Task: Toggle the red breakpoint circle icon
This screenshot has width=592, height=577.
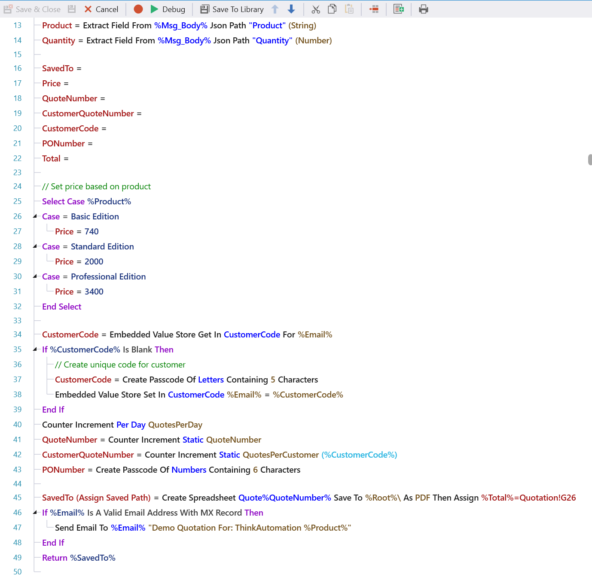Action: pyautogui.click(x=138, y=9)
